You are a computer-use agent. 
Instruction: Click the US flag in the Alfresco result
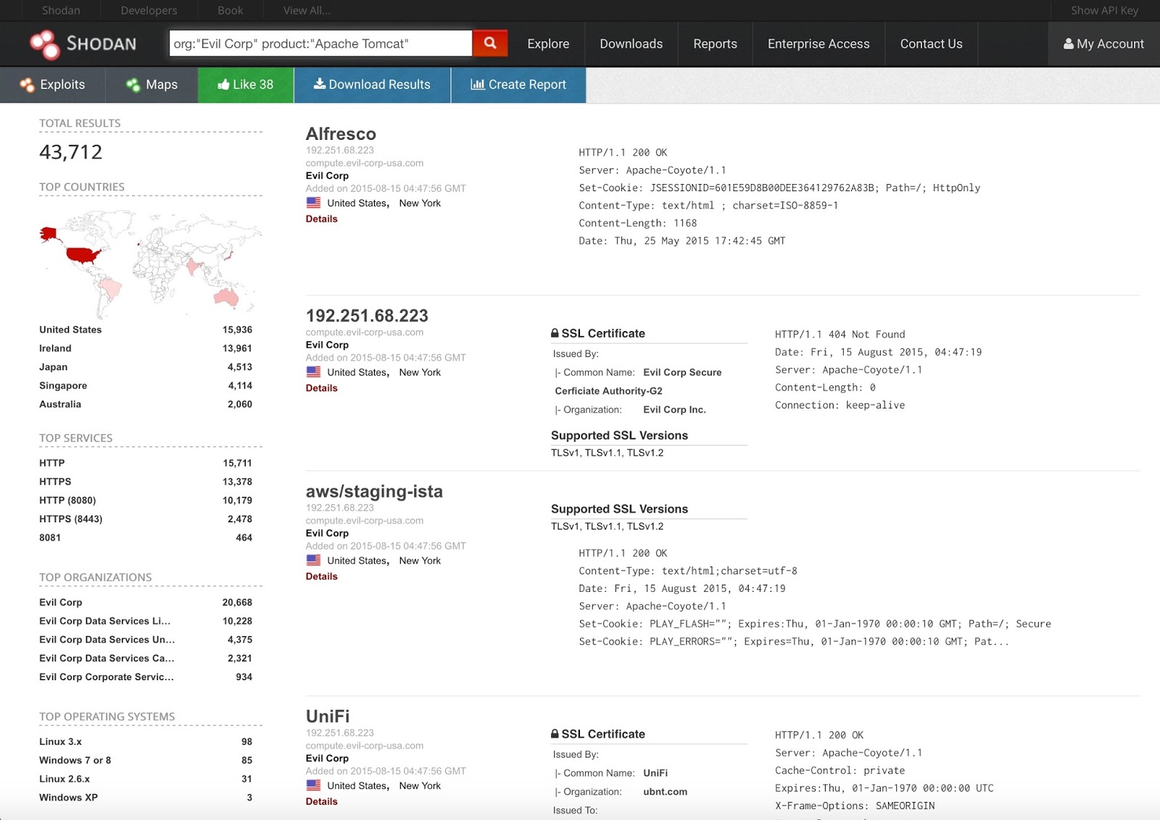(313, 203)
